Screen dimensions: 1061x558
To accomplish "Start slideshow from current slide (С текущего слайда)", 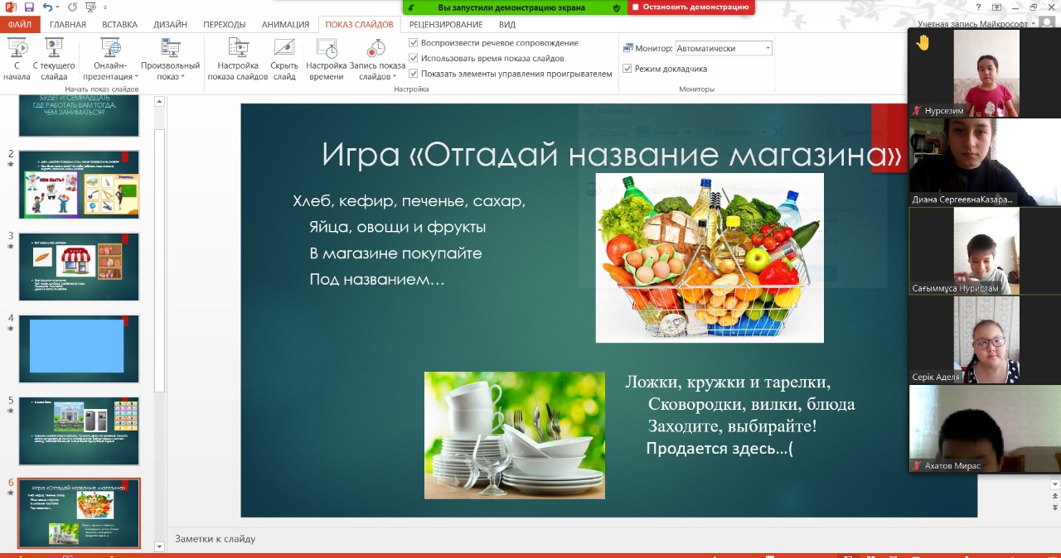I will (54, 59).
